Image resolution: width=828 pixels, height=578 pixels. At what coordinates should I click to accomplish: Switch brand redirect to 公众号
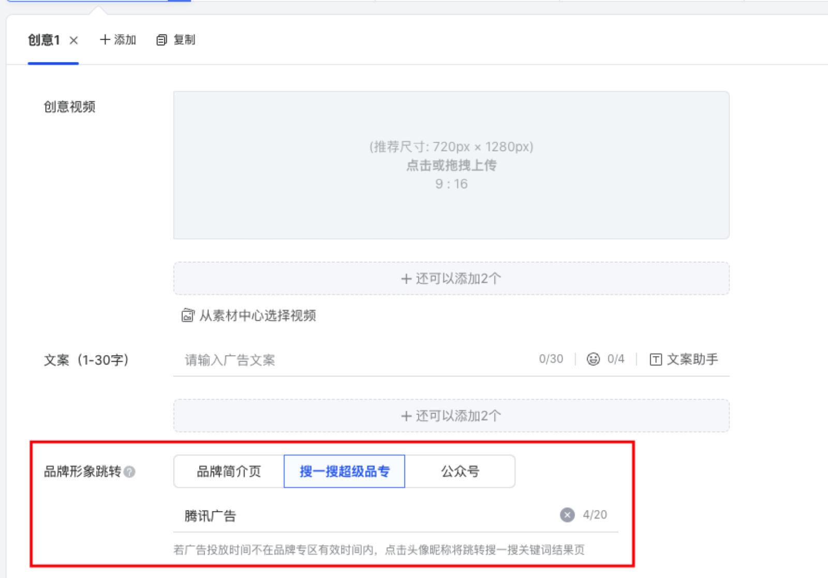pyautogui.click(x=460, y=471)
